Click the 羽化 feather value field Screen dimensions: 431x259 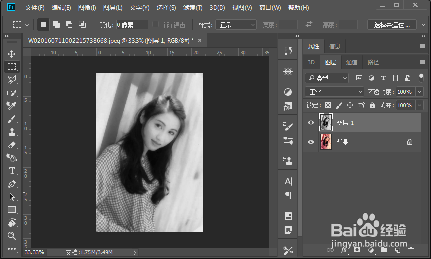(x=132, y=25)
